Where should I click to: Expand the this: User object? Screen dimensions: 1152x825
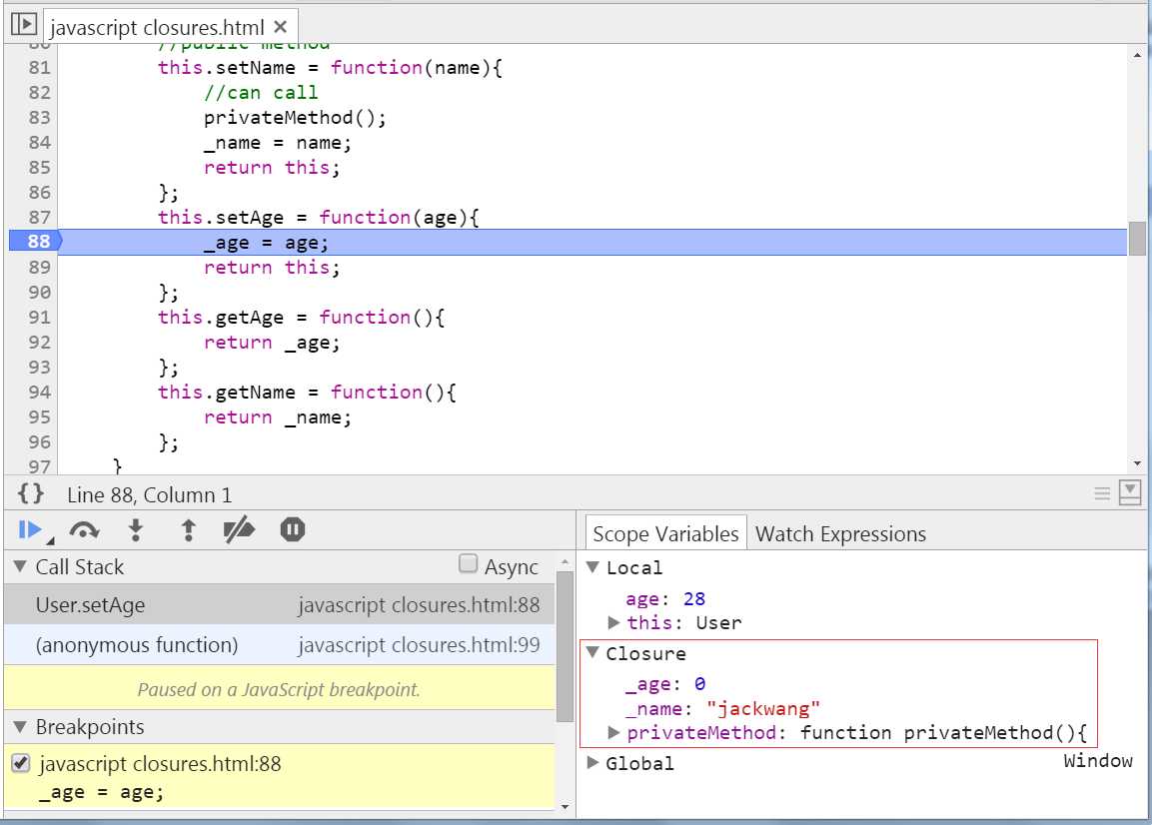[x=614, y=622]
